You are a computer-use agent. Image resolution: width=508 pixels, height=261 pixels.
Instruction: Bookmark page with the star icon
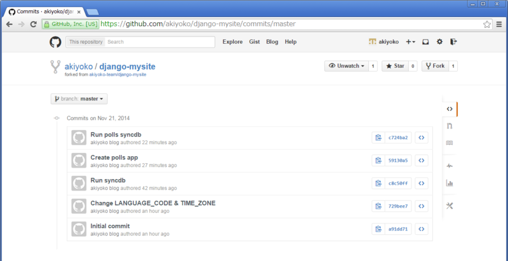pos(486,24)
